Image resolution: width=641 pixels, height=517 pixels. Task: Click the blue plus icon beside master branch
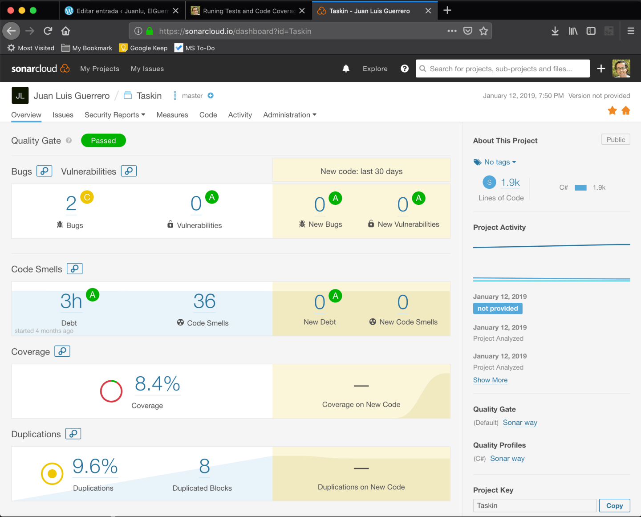click(x=211, y=95)
